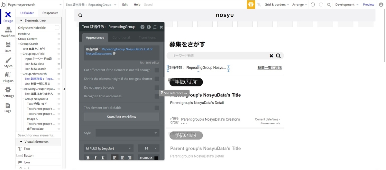Click the Bubble logo icon
Viewport: 386px width, 170px height.
(x=4, y=4)
